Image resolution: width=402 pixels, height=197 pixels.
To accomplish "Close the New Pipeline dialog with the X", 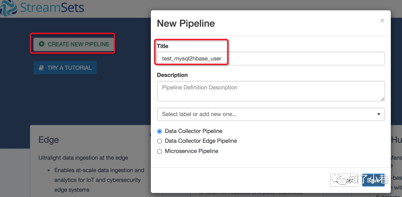I will click(382, 21).
